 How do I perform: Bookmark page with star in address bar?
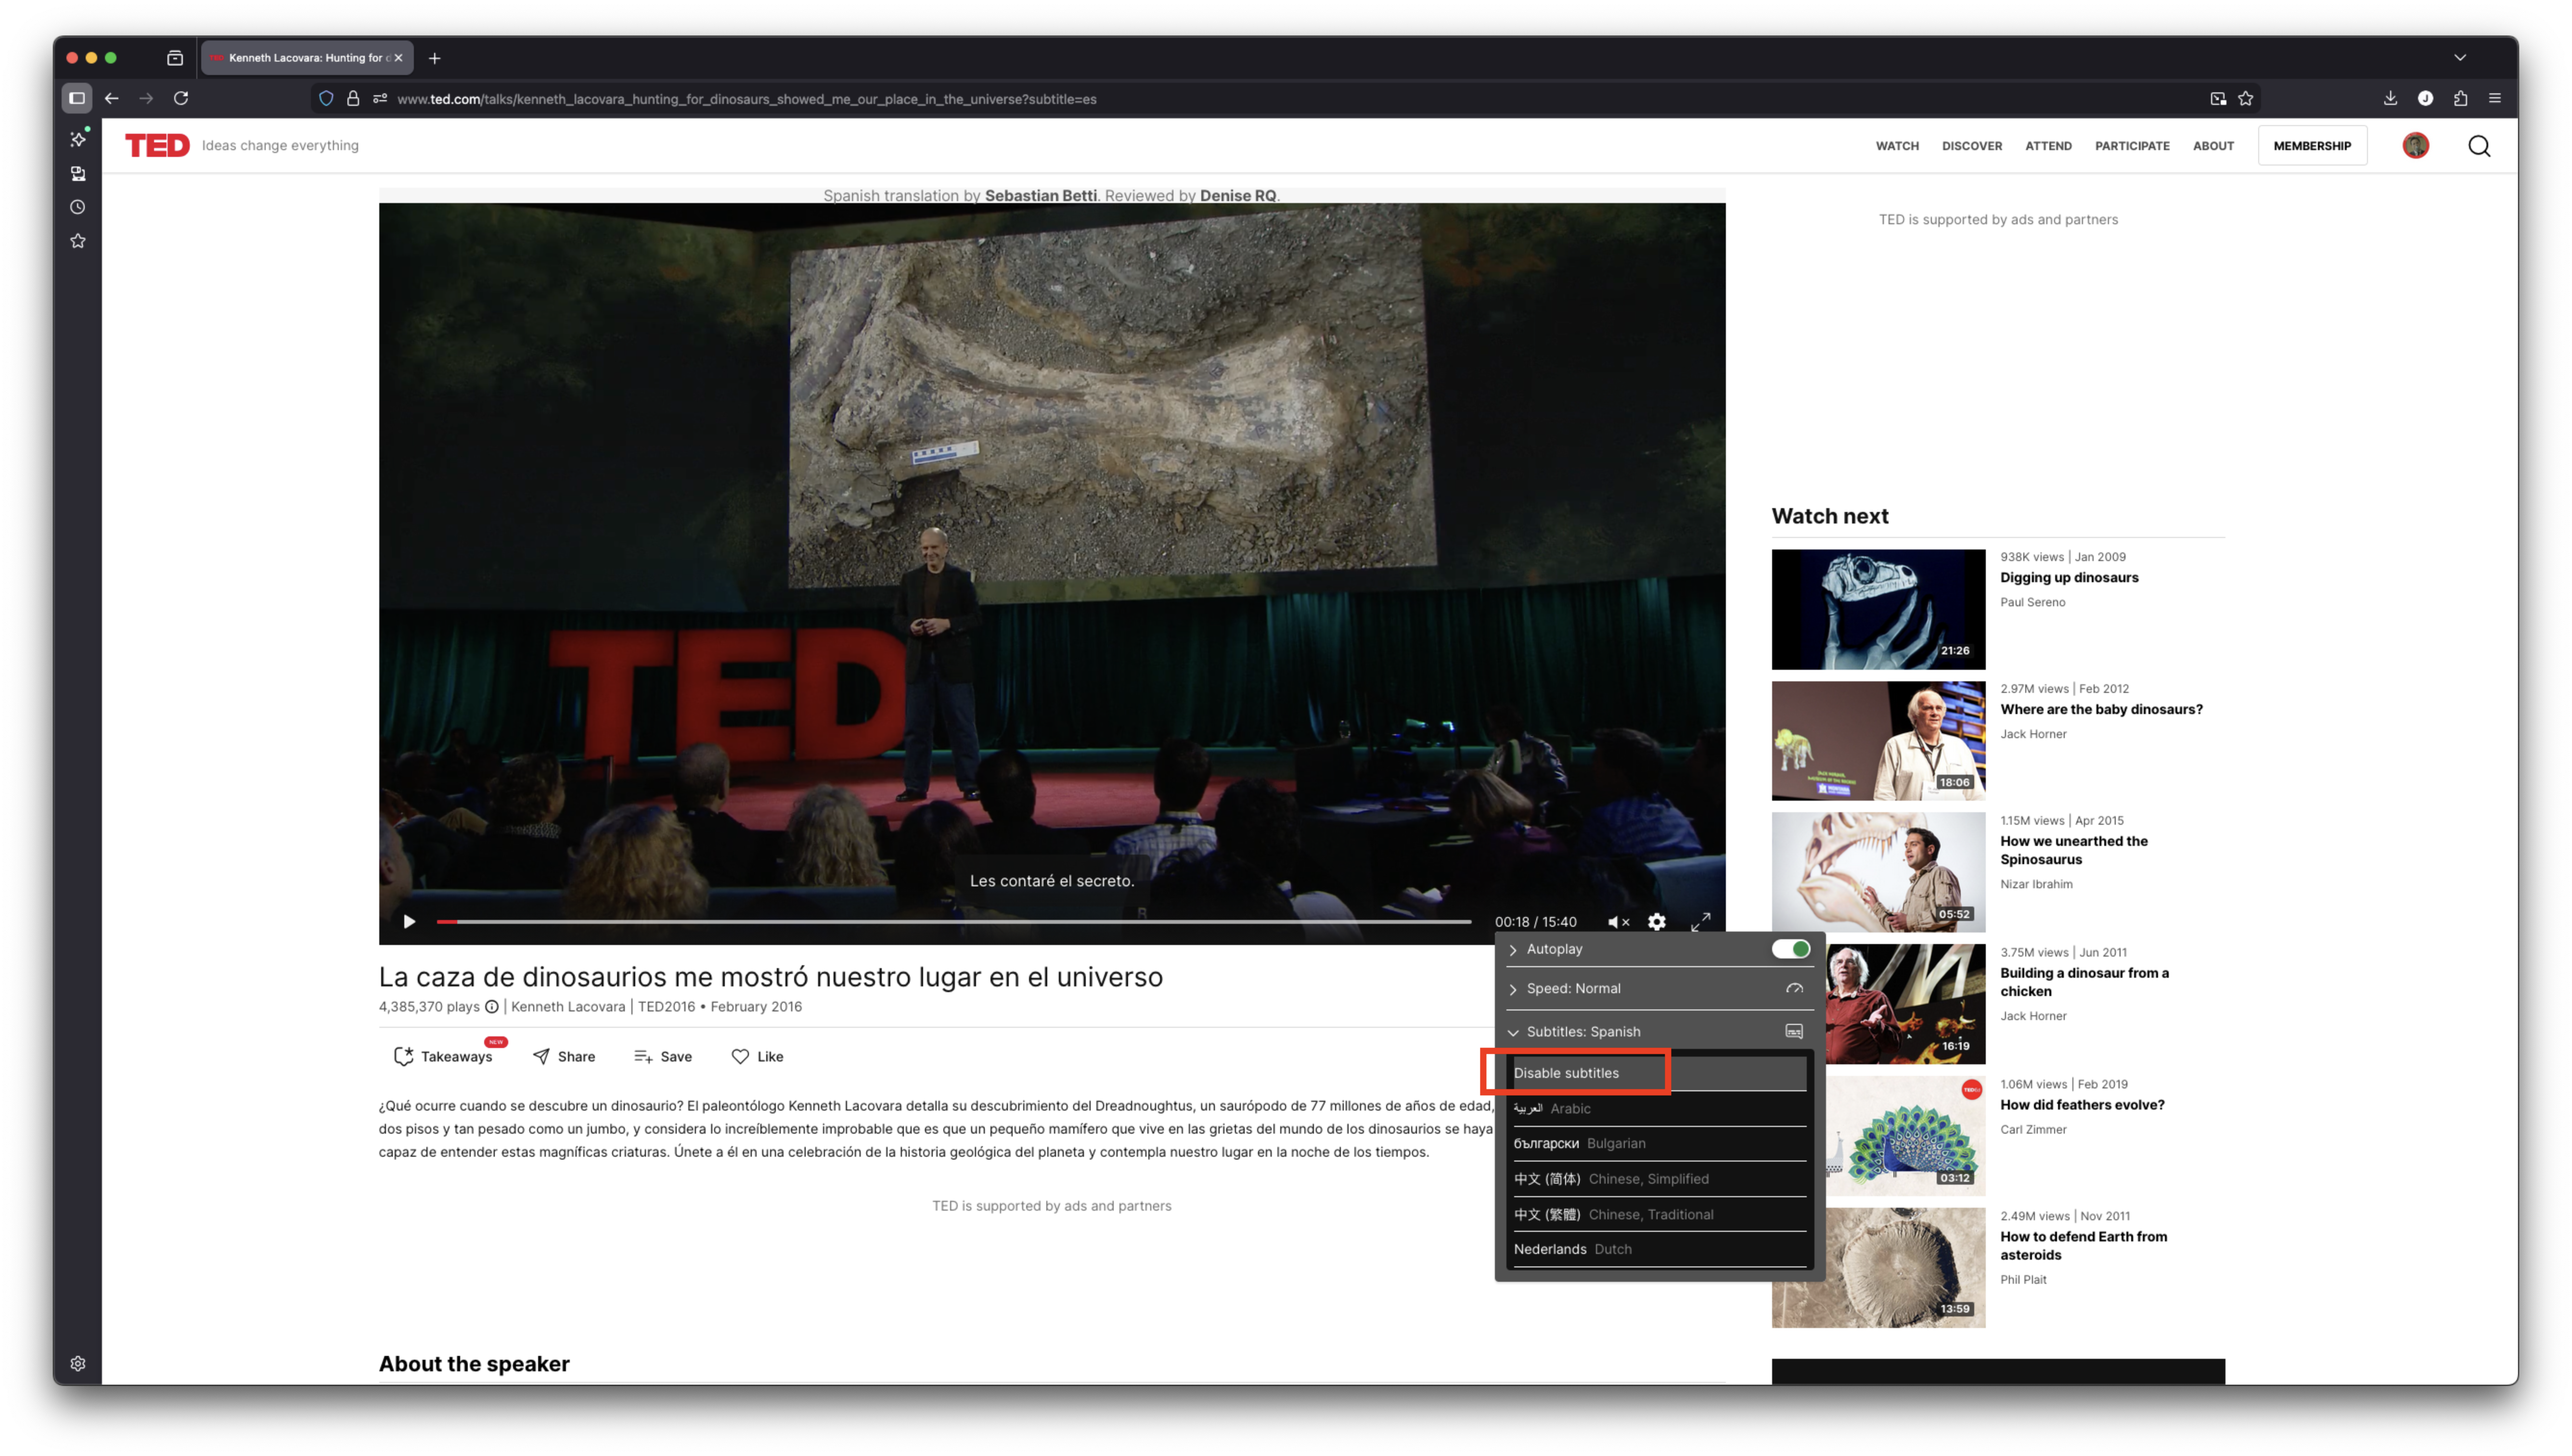pos(2246,99)
